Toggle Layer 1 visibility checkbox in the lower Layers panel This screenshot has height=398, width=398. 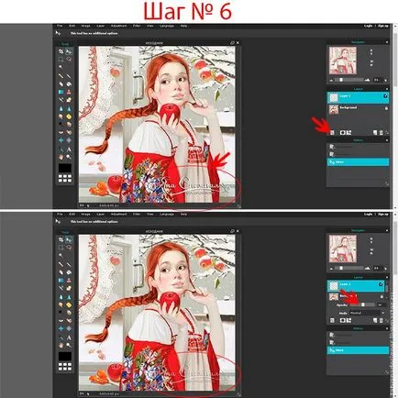click(381, 284)
